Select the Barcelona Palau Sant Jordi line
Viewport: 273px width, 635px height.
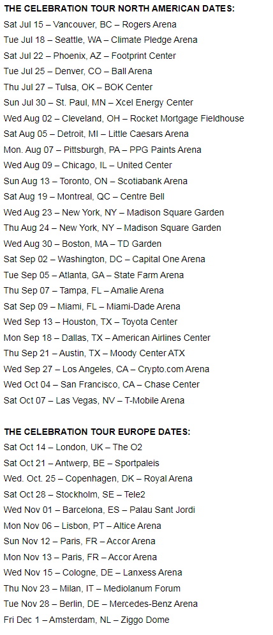tap(100, 510)
